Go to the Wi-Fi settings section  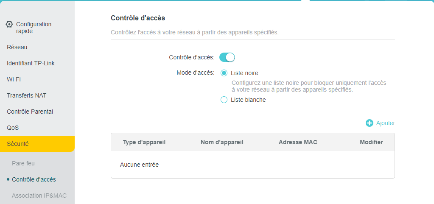(x=14, y=79)
